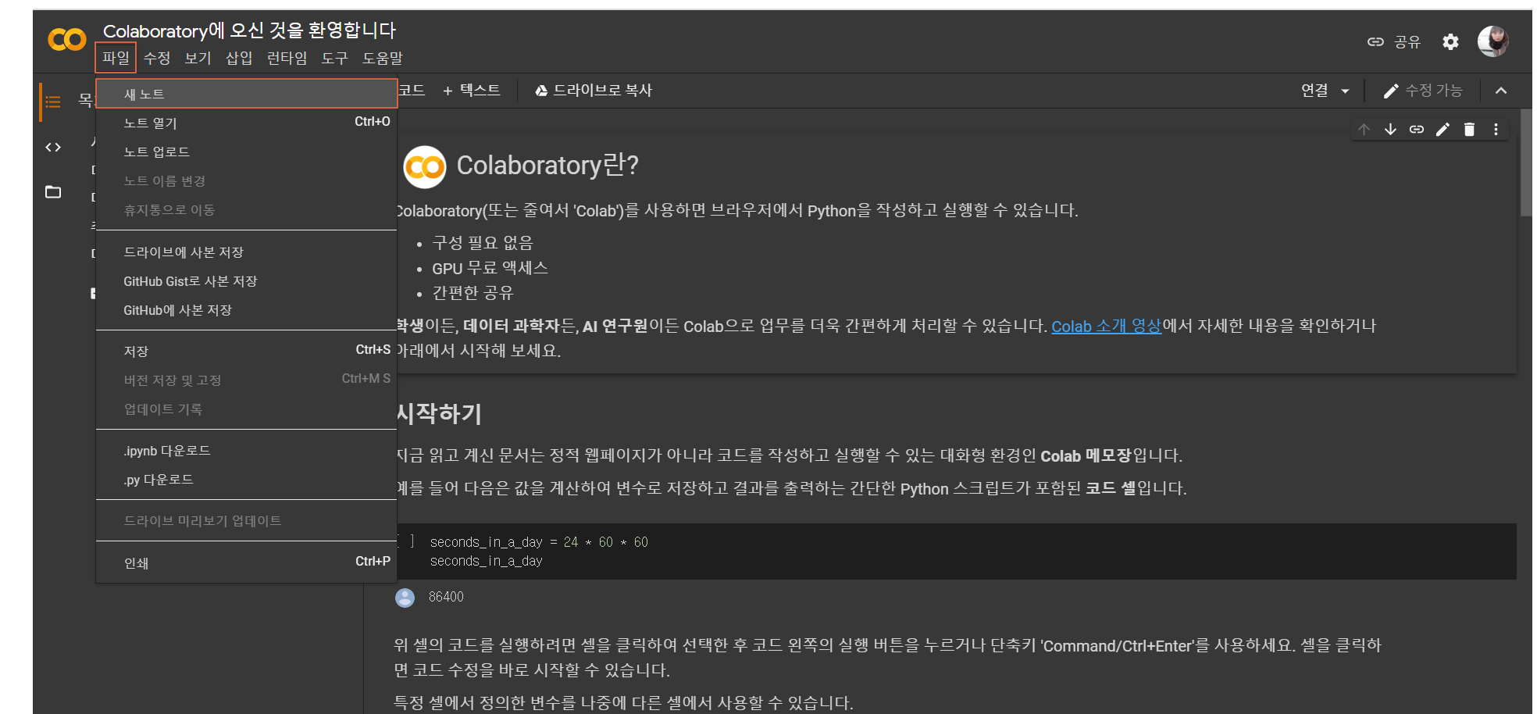Image resolution: width=1537 pixels, height=714 pixels.
Task: Click the 시작하기 section heading
Action: point(438,413)
